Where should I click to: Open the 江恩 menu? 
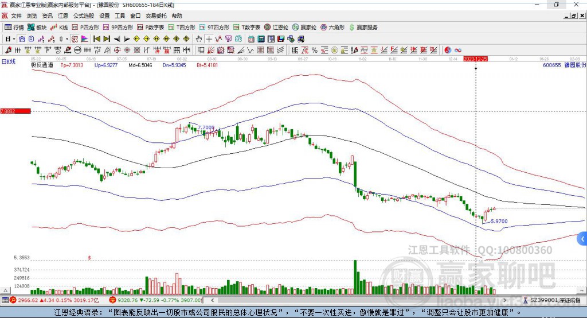click(63, 15)
